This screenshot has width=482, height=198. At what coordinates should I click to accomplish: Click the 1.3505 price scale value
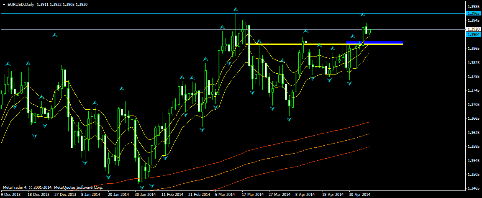[x=473, y=175]
